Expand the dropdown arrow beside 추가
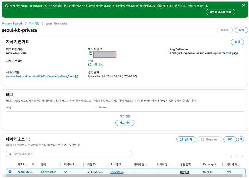Image resolution: width=249 pixels, height=178 pixels. [241, 139]
